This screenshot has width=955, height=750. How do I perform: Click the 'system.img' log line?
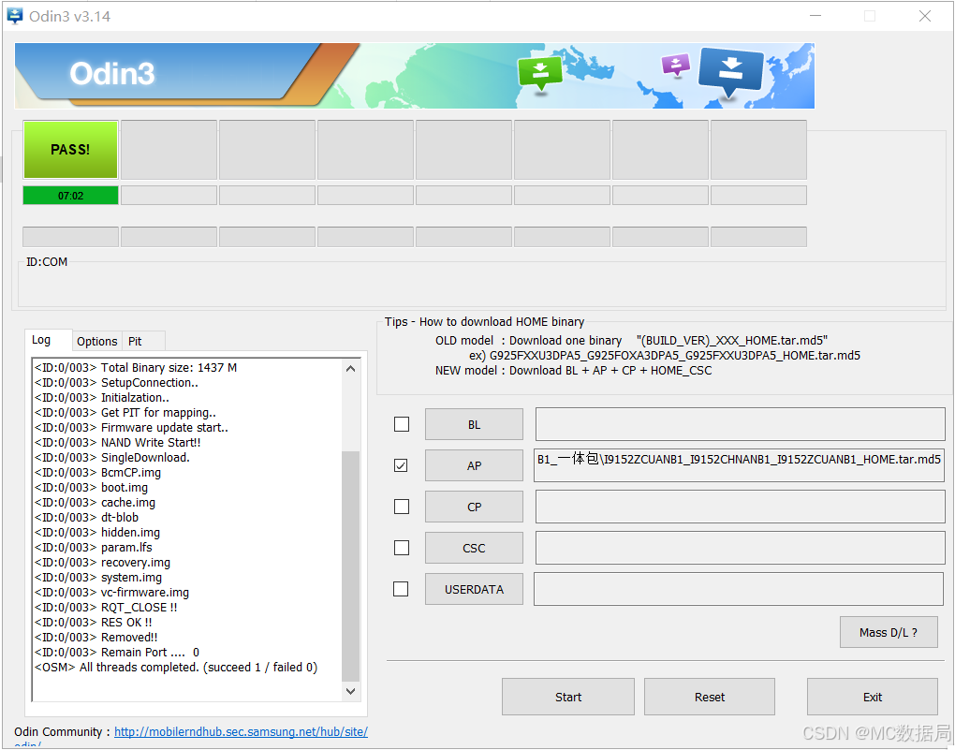click(98, 577)
